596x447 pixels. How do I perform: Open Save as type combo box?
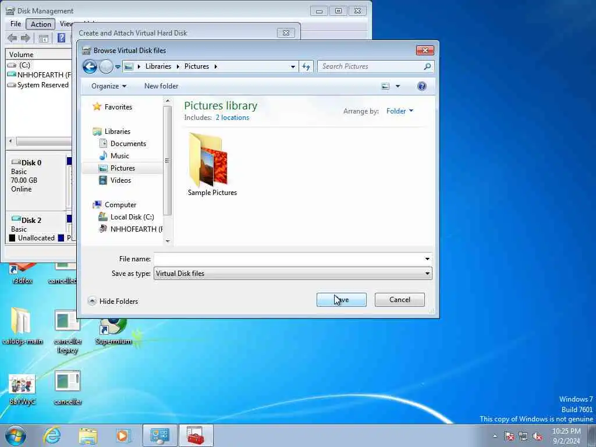pos(293,274)
